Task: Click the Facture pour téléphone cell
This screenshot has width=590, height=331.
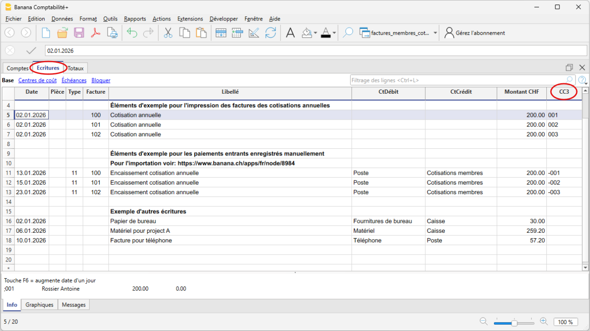Action: tap(230, 240)
